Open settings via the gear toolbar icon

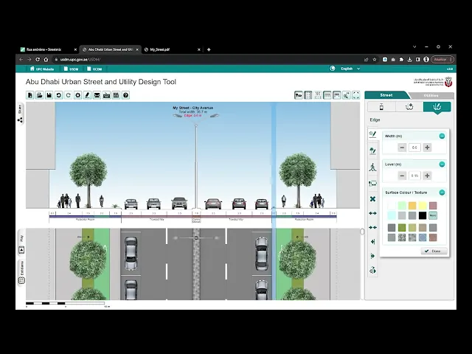click(77, 95)
